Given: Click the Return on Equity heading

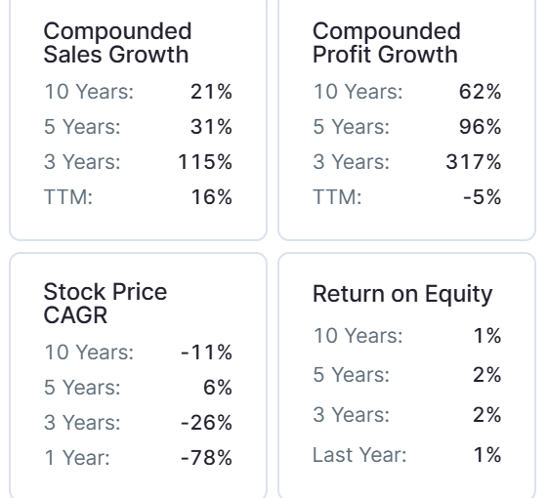Looking at the screenshot, I should (402, 294).
